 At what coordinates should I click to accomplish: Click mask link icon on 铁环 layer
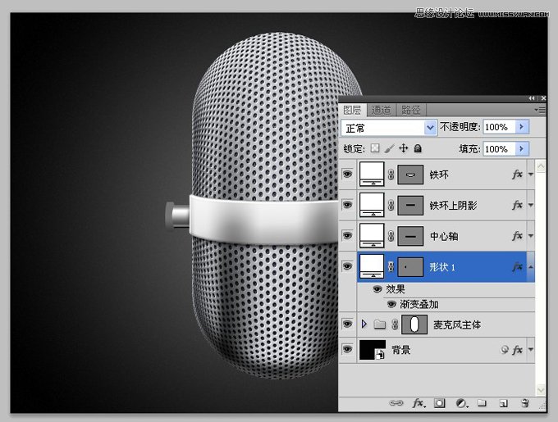[391, 175]
